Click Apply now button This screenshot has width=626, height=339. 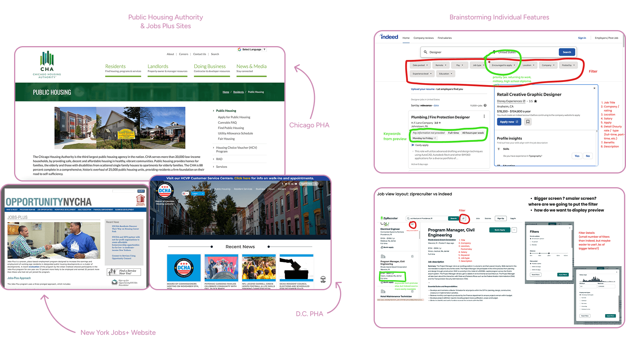click(x=509, y=122)
